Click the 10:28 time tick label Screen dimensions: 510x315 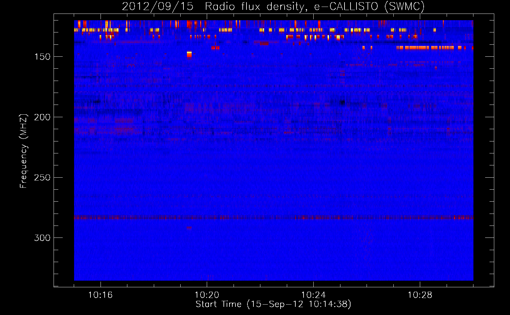(420, 295)
